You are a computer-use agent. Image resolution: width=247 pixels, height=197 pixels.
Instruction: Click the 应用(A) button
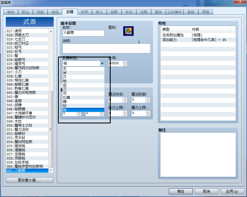point(232,191)
